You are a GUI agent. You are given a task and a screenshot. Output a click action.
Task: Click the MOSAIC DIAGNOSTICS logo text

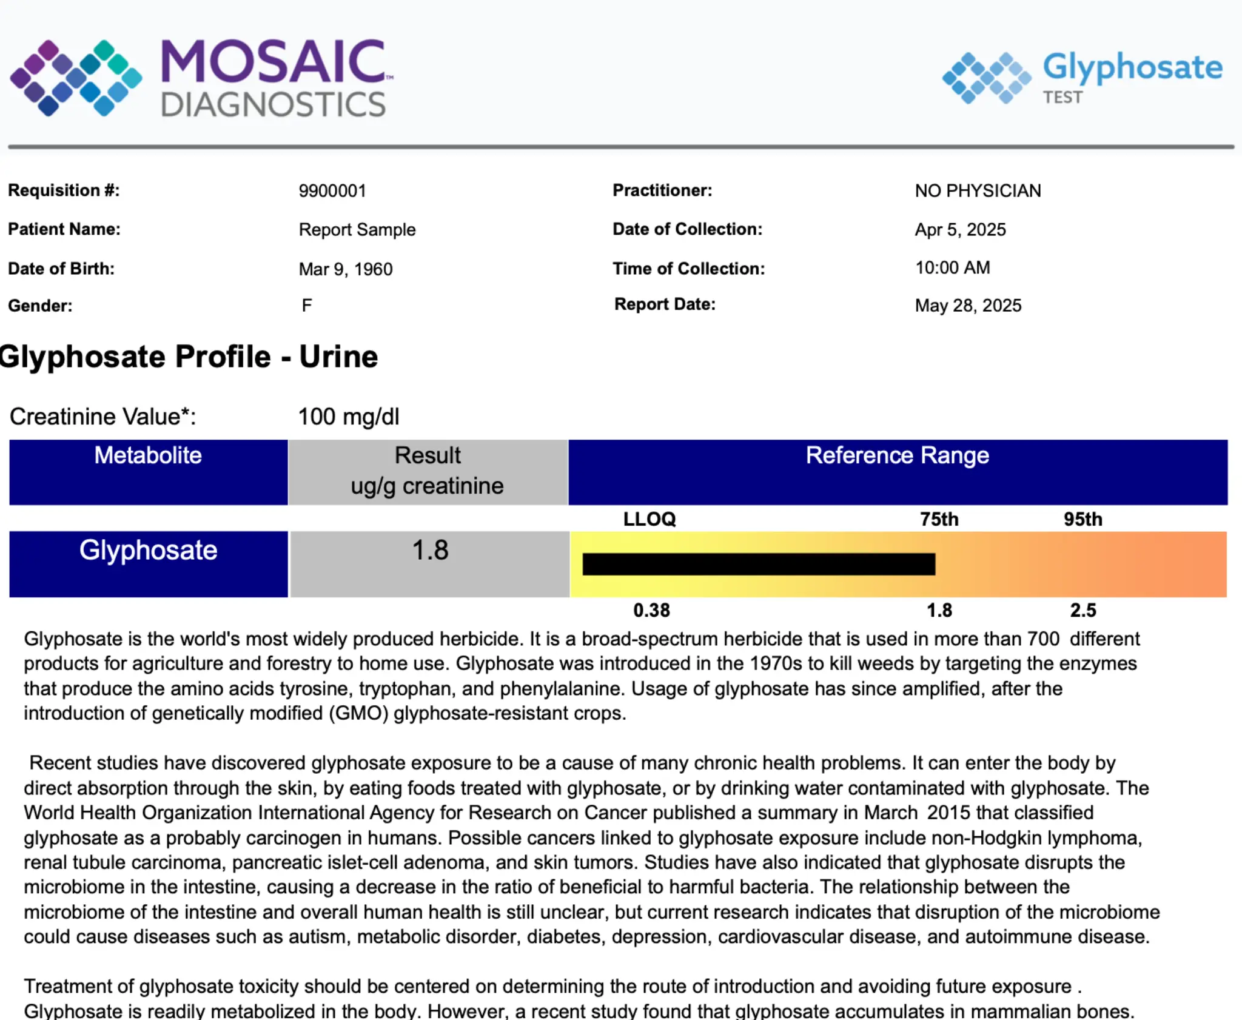point(273,79)
